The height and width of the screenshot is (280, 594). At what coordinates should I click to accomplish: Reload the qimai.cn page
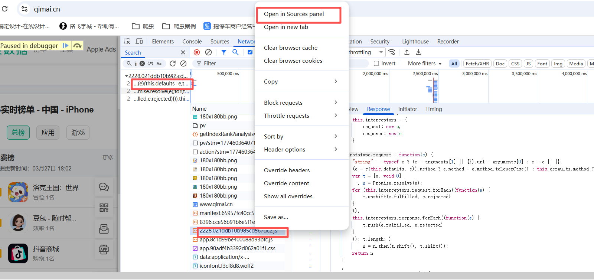click(x=5, y=9)
